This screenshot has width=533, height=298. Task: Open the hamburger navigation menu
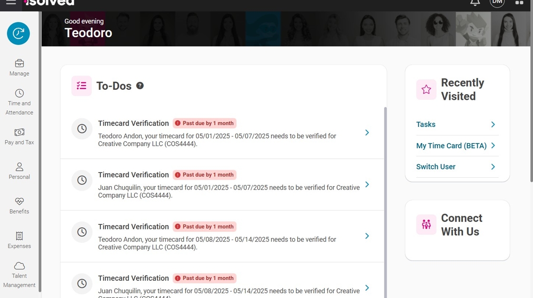click(x=11, y=2)
